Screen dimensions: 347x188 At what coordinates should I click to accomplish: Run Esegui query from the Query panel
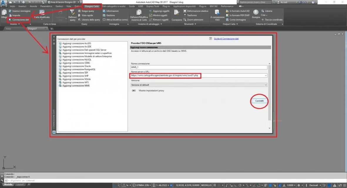tap(86, 11)
